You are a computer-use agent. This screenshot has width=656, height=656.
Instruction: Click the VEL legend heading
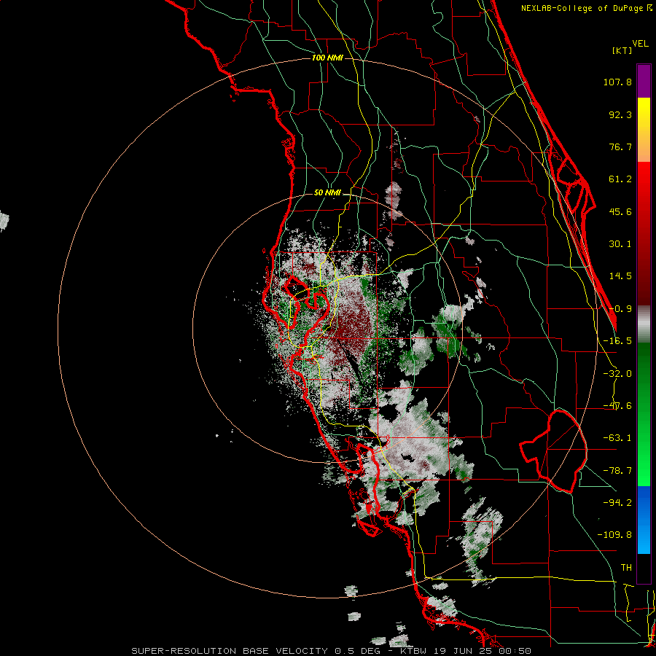click(640, 44)
